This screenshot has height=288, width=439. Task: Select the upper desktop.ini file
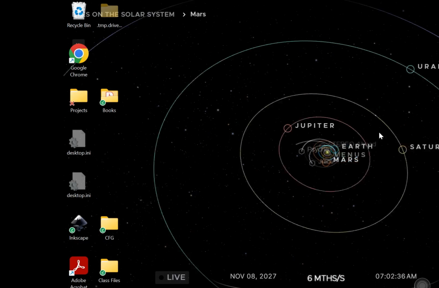78,142
